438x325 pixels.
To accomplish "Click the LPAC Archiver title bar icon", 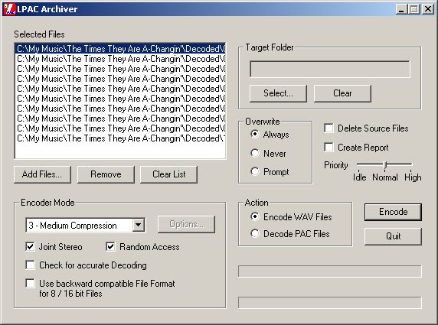I will pos(10,9).
